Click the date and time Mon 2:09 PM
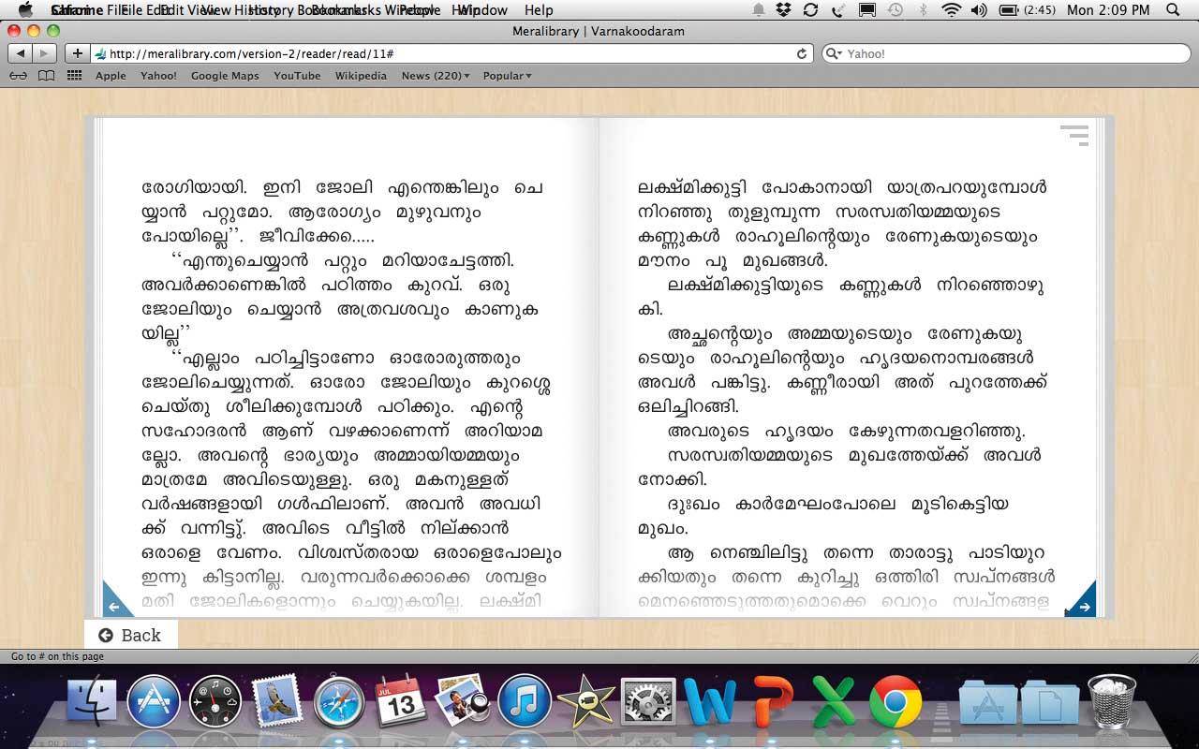1199x749 pixels. 1108,9
